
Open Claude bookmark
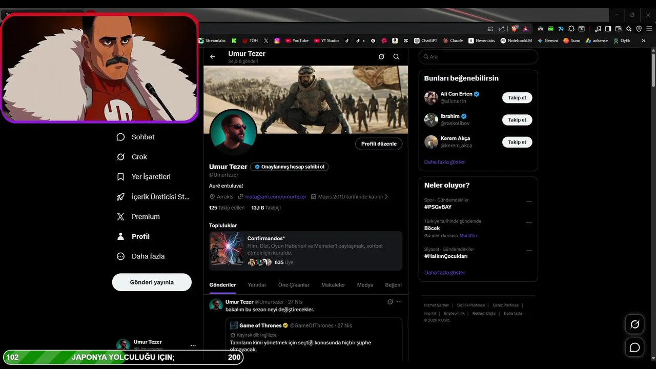[x=453, y=40]
